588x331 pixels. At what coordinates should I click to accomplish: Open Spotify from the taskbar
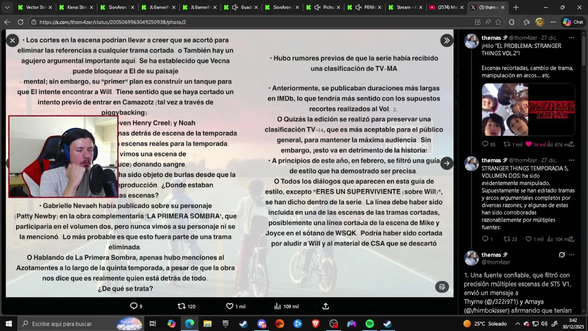[370, 324]
